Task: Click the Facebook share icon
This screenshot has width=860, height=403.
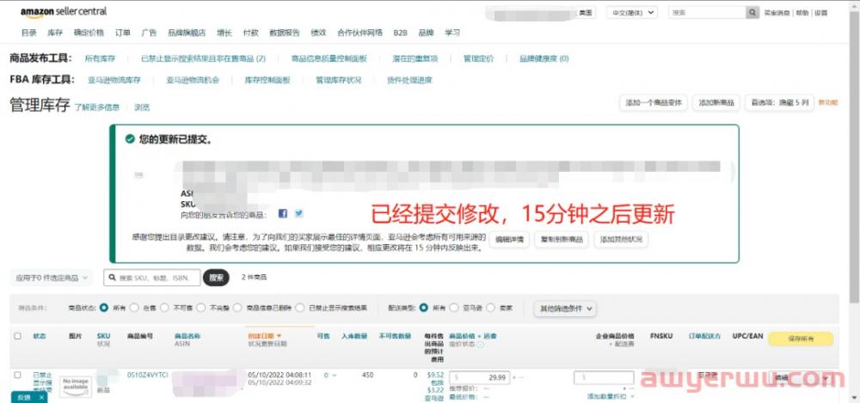Action: (283, 213)
